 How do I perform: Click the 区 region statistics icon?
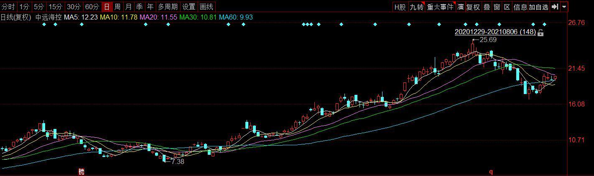tap(507, 7)
